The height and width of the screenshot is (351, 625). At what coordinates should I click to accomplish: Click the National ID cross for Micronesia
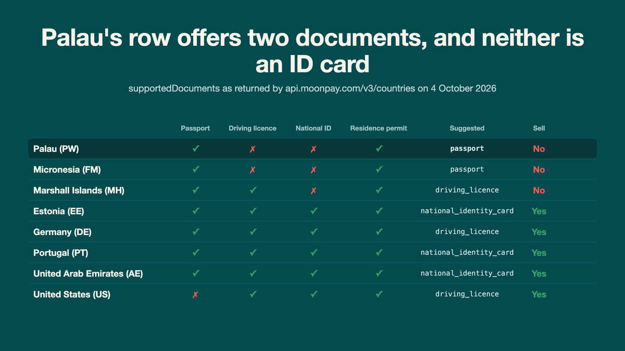click(x=314, y=170)
